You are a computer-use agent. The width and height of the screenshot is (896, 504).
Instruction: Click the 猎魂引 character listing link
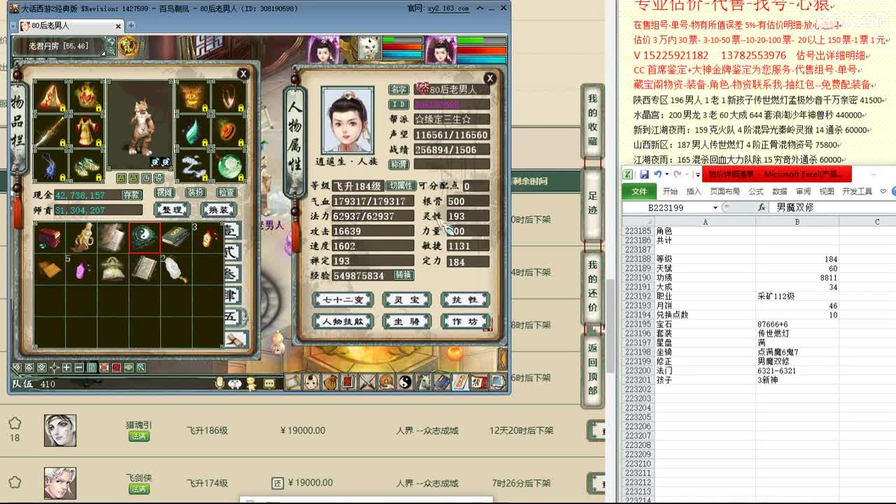[x=139, y=425]
